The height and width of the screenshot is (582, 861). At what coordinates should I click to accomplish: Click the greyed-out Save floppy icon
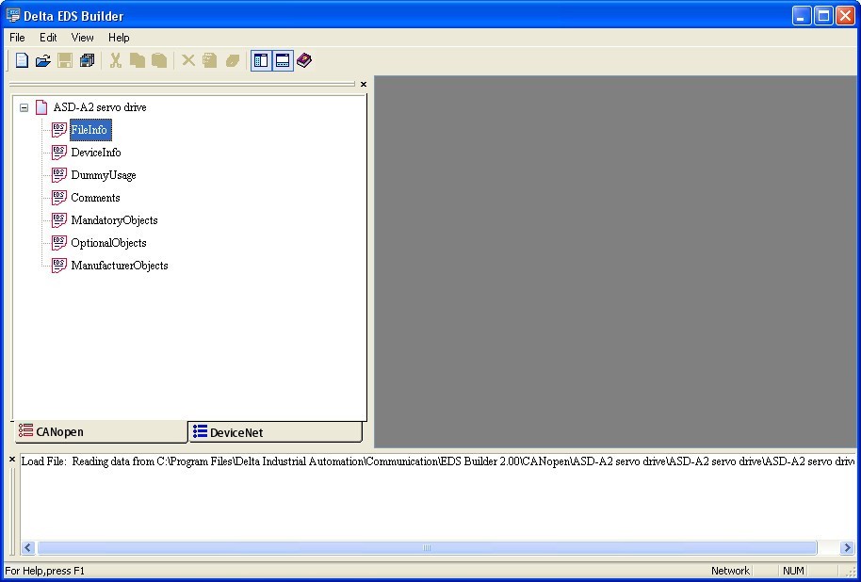(65, 60)
